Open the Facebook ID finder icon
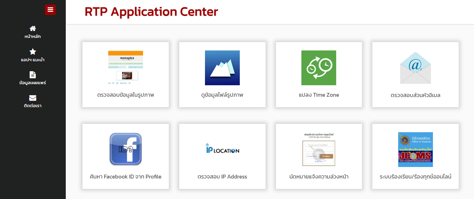This screenshot has height=199, width=474. [126, 149]
